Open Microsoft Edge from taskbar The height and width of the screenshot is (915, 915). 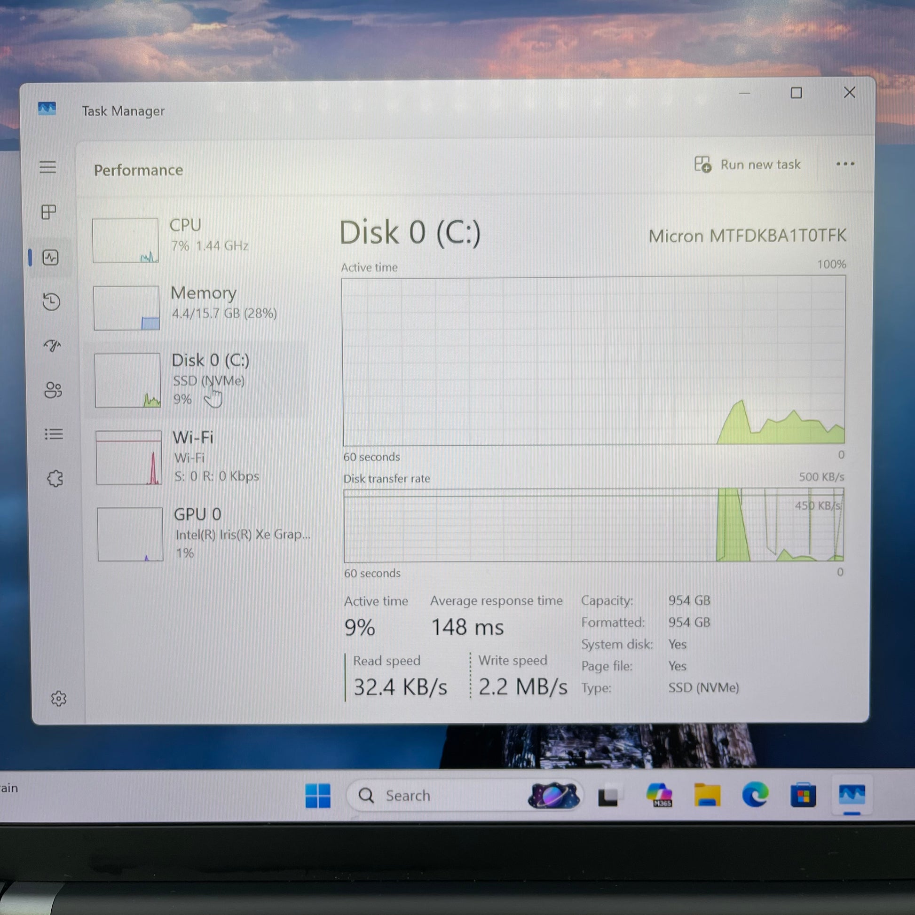pos(755,795)
